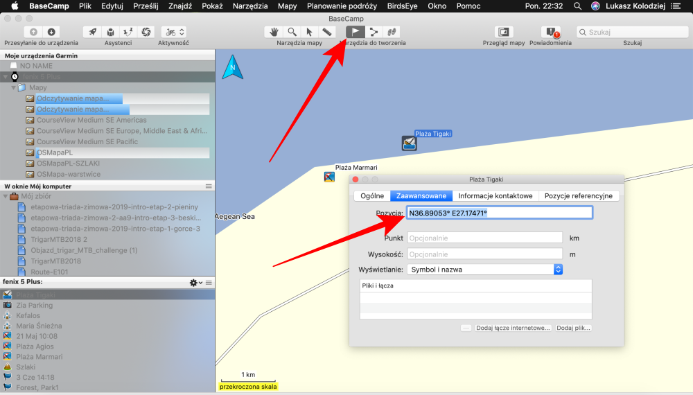Select file Objazd_trigar_MTB_challenge (1)

pyautogui.click(x=84, y=250)
